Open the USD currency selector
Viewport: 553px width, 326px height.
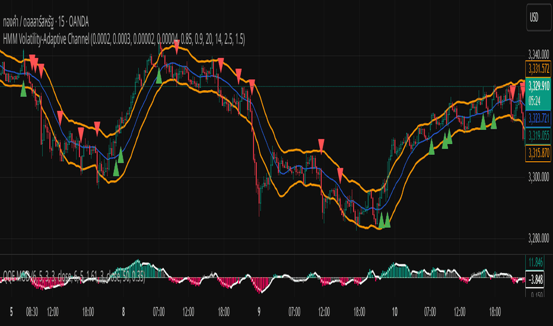538,17
